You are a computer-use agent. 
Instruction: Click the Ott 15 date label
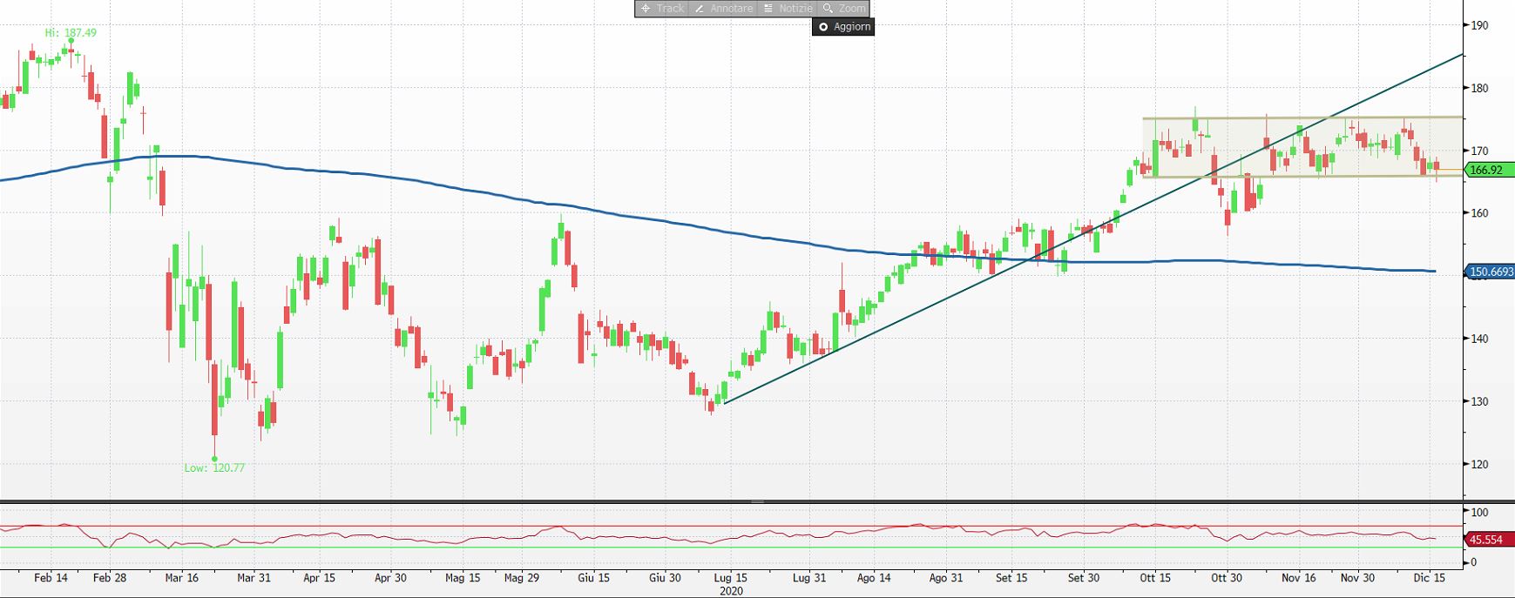(1155, 578)
